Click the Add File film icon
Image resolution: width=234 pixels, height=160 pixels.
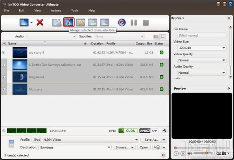point(24,22)
